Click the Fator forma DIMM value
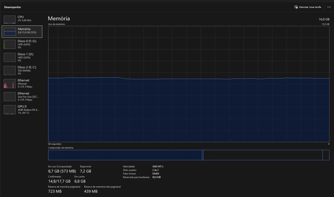Screen dimensions: 334x197 (x=156, y=174)
